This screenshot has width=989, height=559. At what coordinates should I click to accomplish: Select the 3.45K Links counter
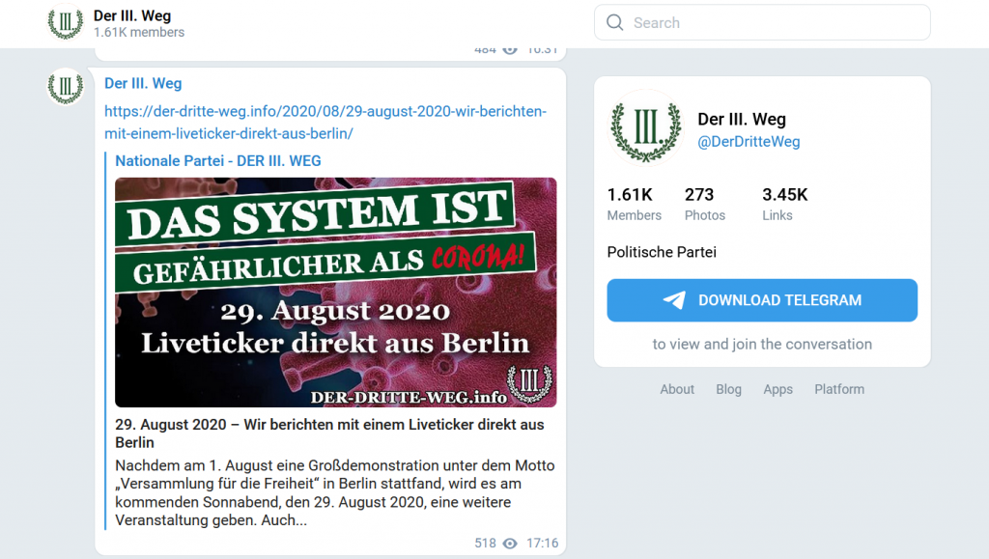point(784,205)
